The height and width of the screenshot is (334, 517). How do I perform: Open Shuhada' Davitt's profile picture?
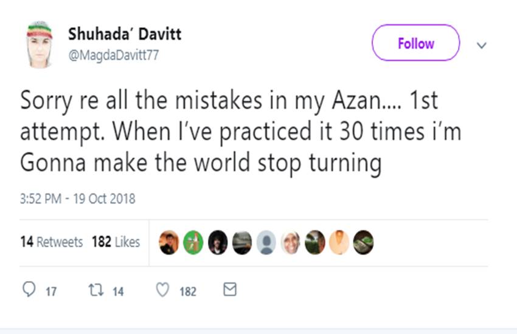point(40,46)
